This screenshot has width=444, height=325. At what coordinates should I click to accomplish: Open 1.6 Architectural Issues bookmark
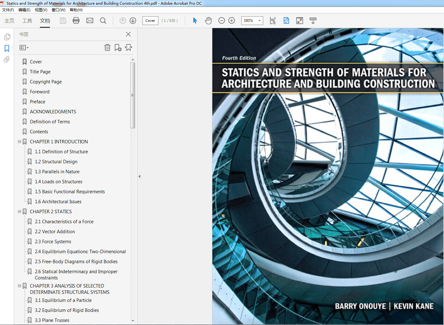click(58, 202)
